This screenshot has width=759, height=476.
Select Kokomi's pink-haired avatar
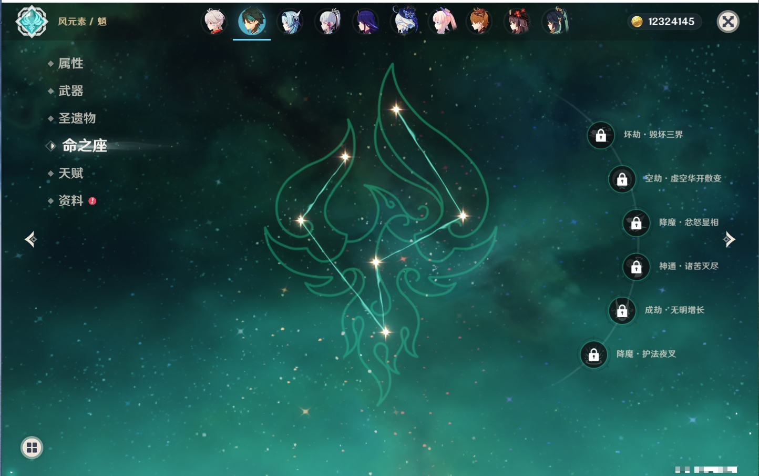click(x=442, y=22)
